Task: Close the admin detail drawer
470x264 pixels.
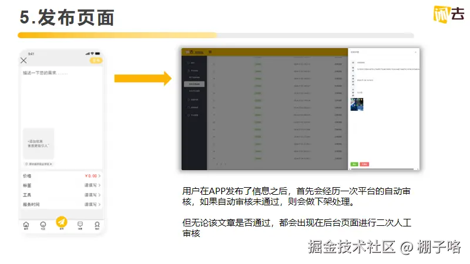Action: (x=415, y=52)
